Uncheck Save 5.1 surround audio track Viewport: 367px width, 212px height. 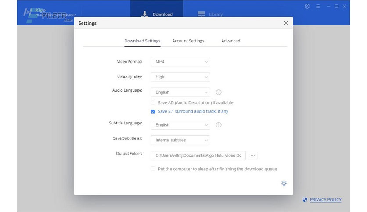pyautogui.click(x=153, y=112)
